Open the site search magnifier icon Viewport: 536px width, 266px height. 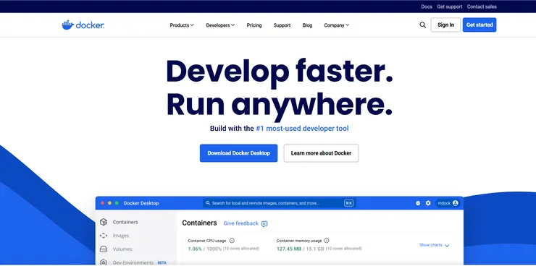tap(422, 25)
